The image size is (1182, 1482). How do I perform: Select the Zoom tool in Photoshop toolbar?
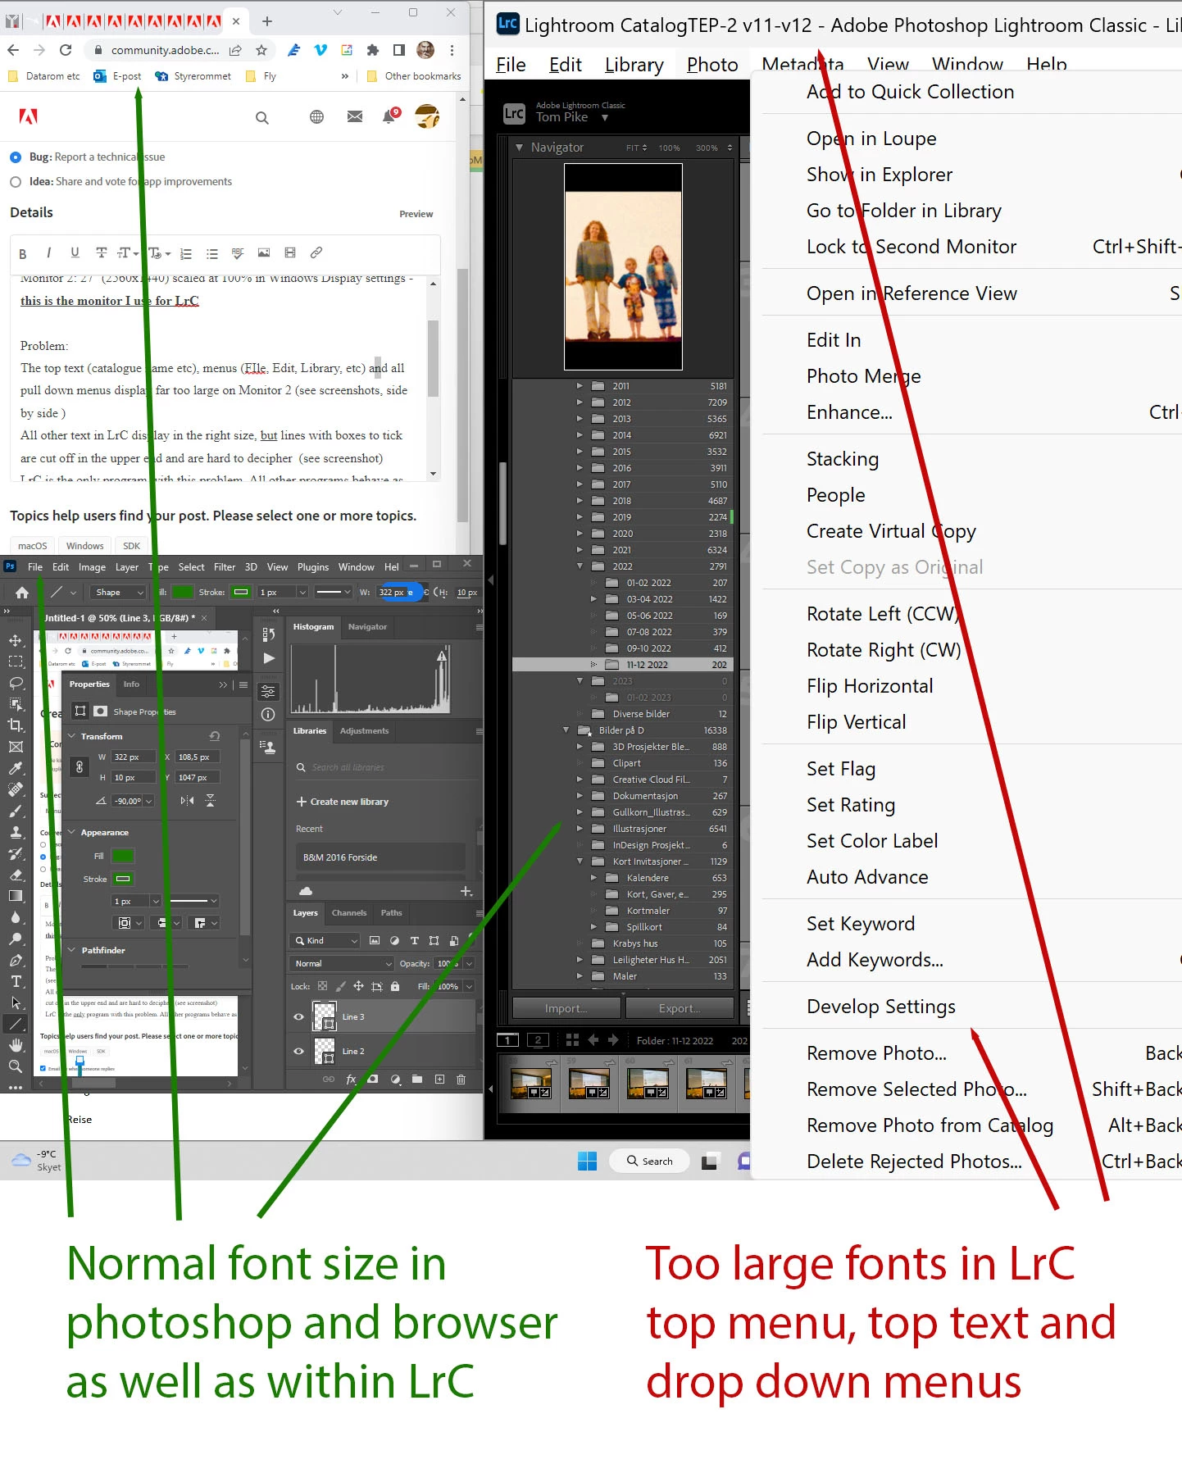coord(16,1066)
